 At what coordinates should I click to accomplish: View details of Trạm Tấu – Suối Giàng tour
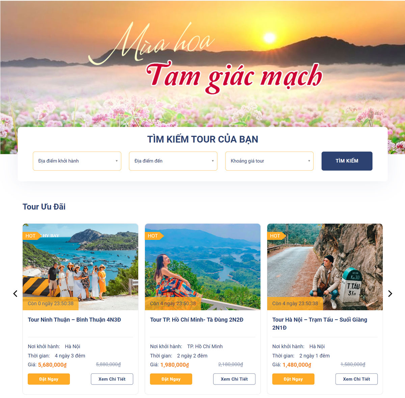click(356, 379)
